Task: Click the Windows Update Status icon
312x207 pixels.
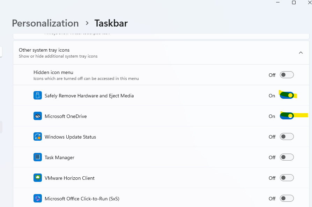Action: coord(38,137)
